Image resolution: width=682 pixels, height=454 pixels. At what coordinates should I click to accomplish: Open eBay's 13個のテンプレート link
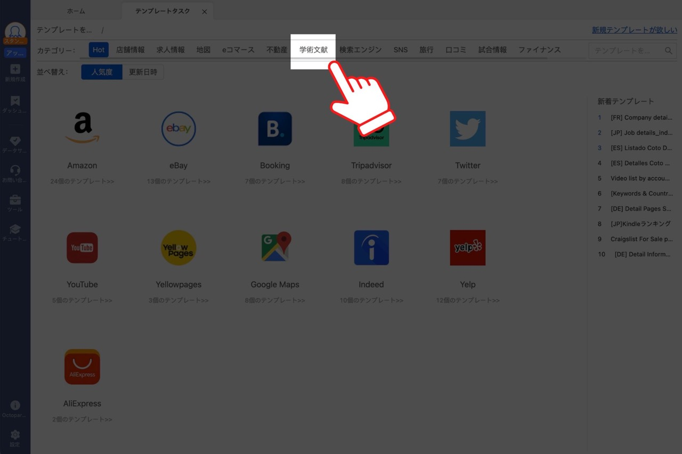178,181
